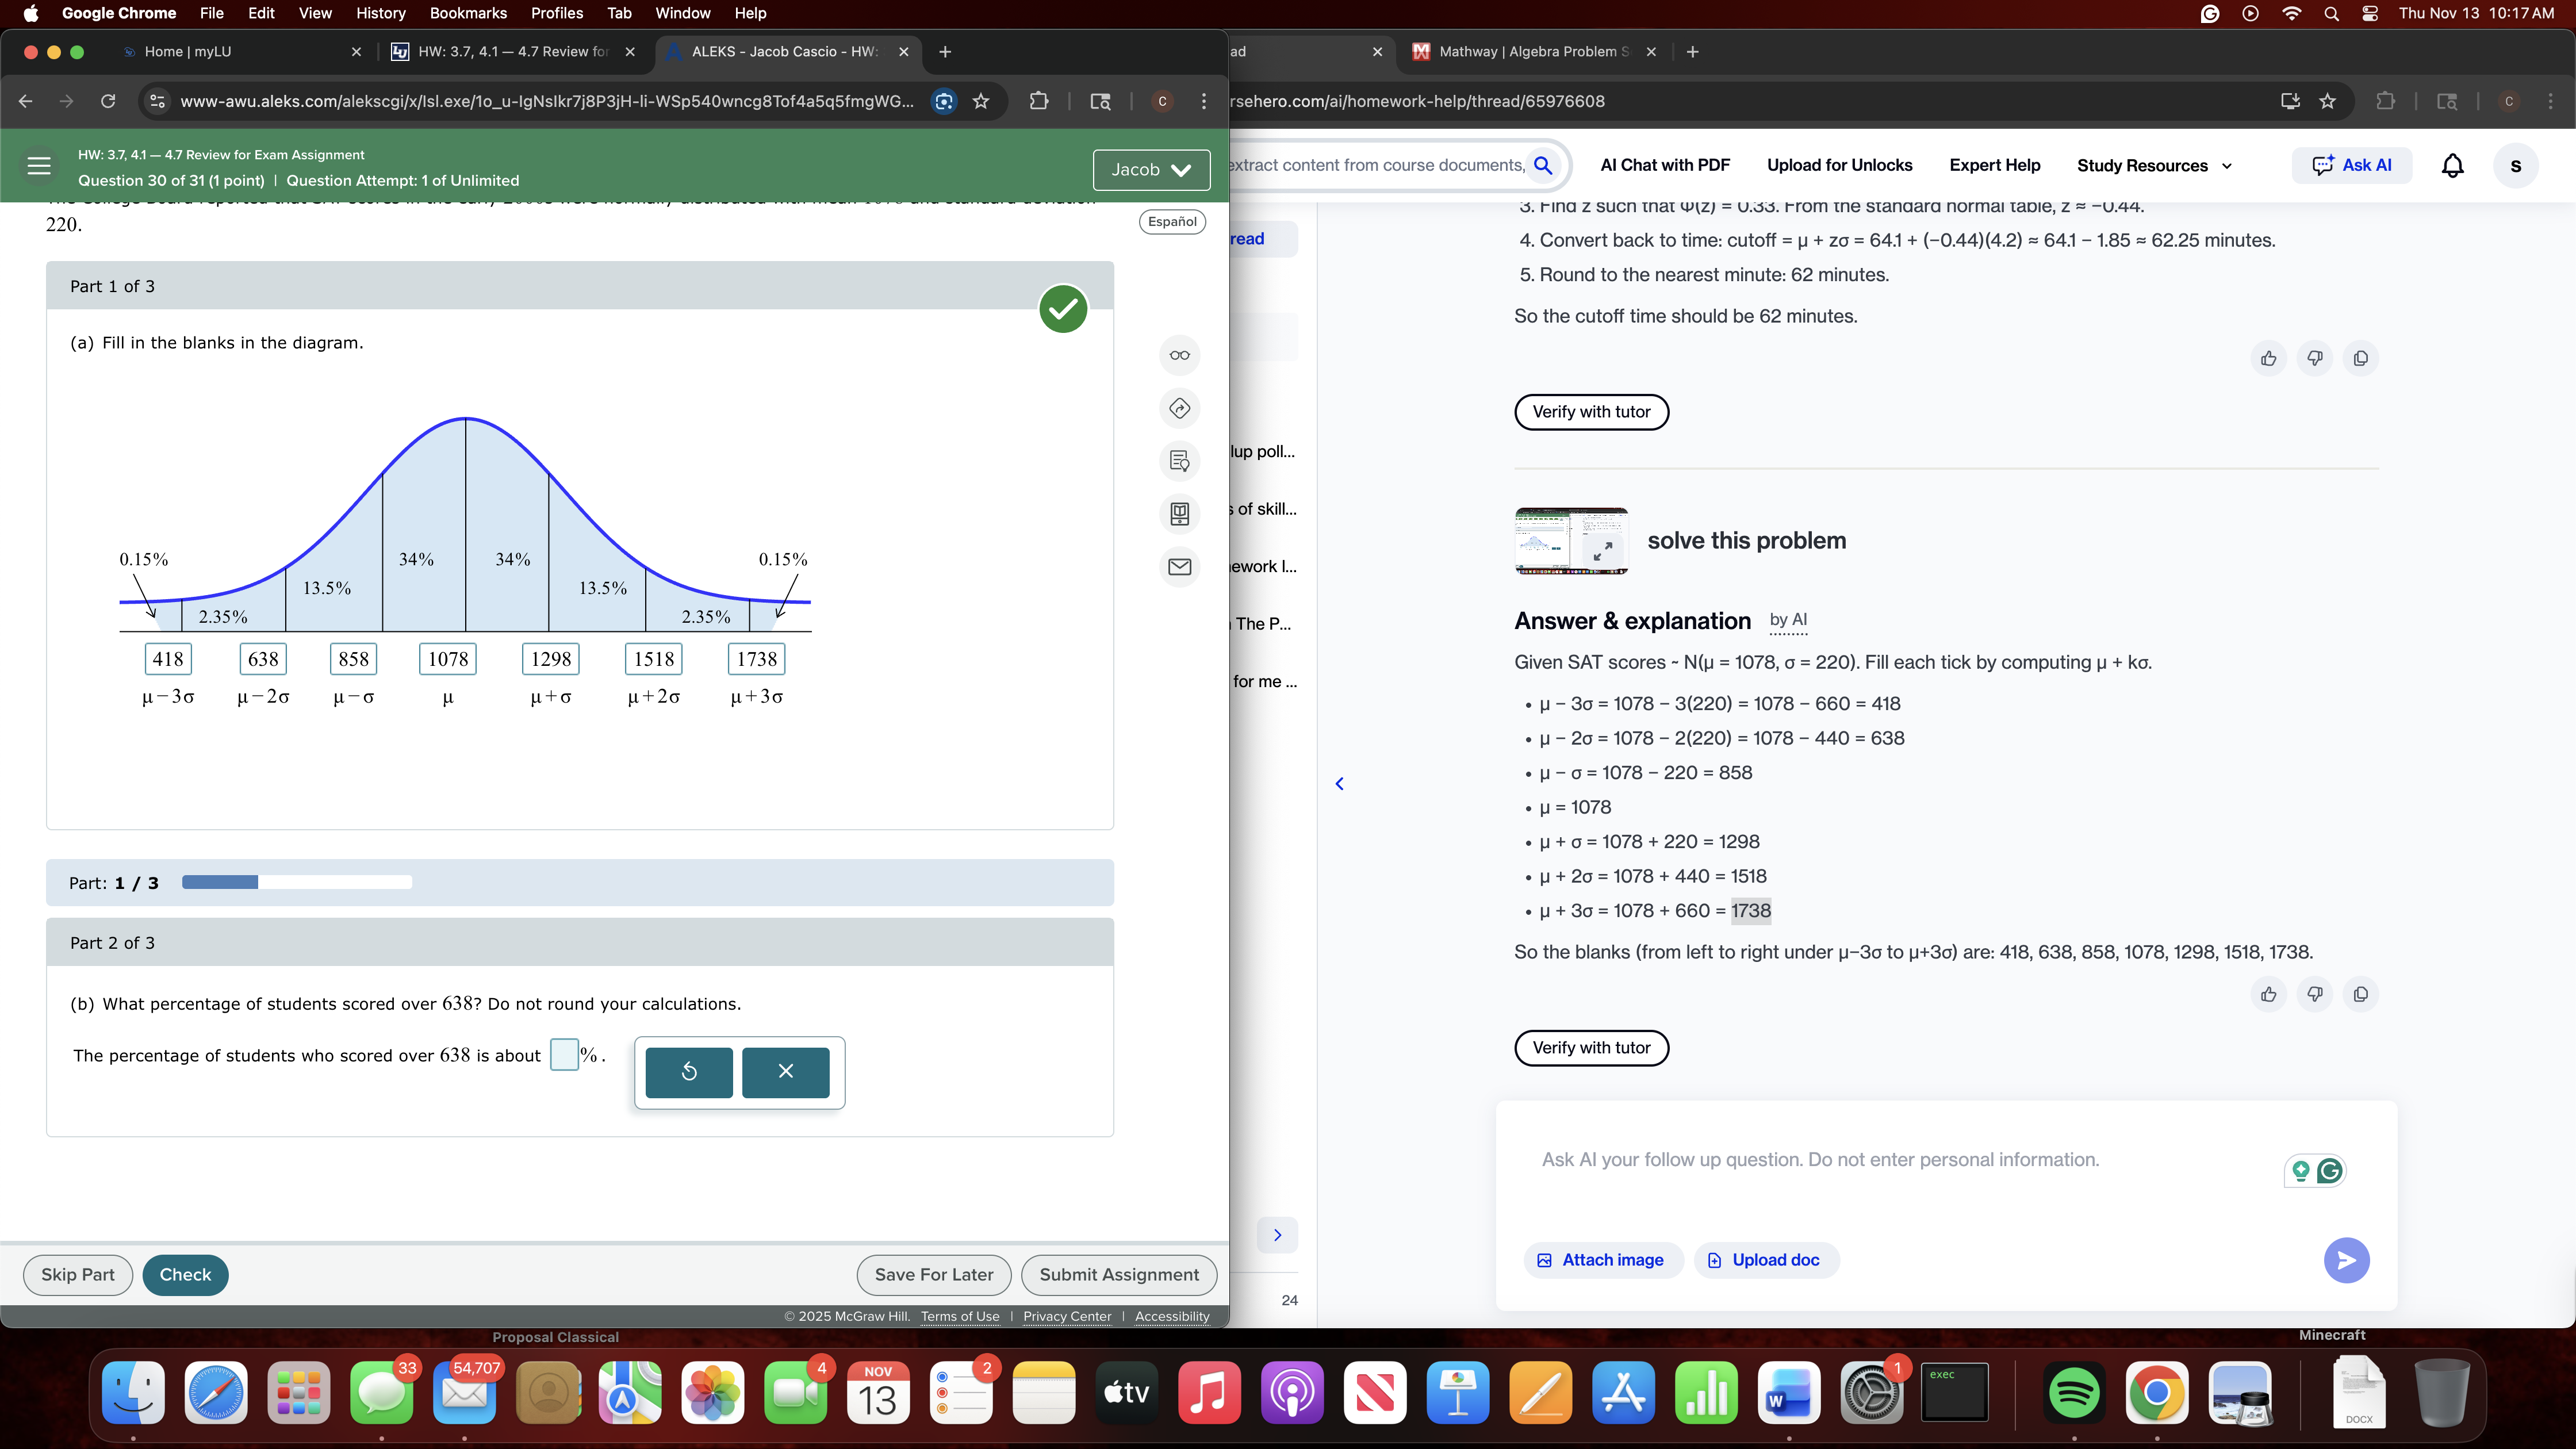Image resolution: width=2576 pixels, height=1449 pixels.
Task: Collapse the panel with the left chevron
Action: click(x=1339, y=783)
